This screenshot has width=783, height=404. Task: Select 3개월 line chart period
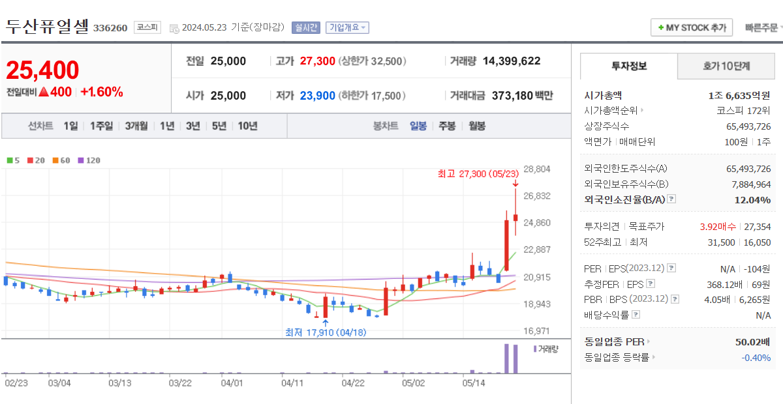coord(136,126)
